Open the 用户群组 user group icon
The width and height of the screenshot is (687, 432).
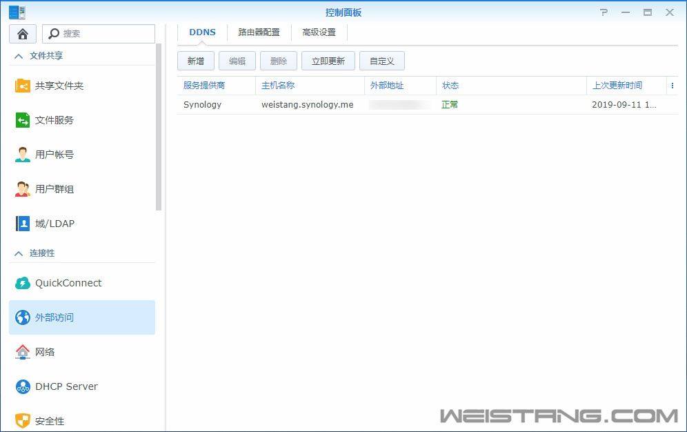tap(23, 189)
